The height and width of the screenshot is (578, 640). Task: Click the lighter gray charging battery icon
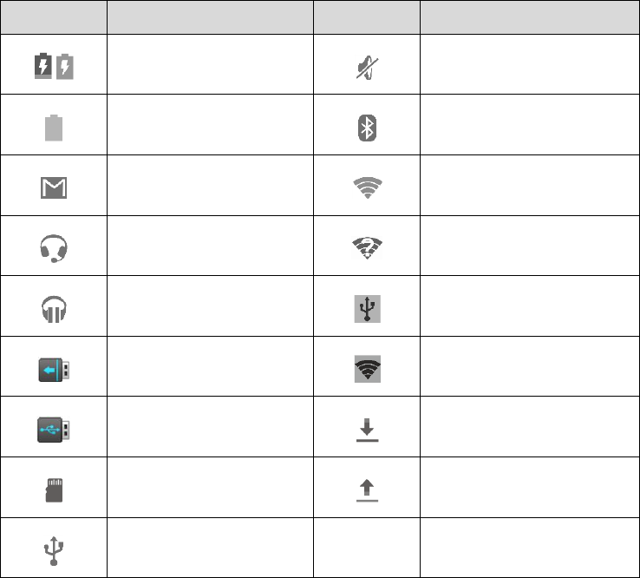coord(64,66)
